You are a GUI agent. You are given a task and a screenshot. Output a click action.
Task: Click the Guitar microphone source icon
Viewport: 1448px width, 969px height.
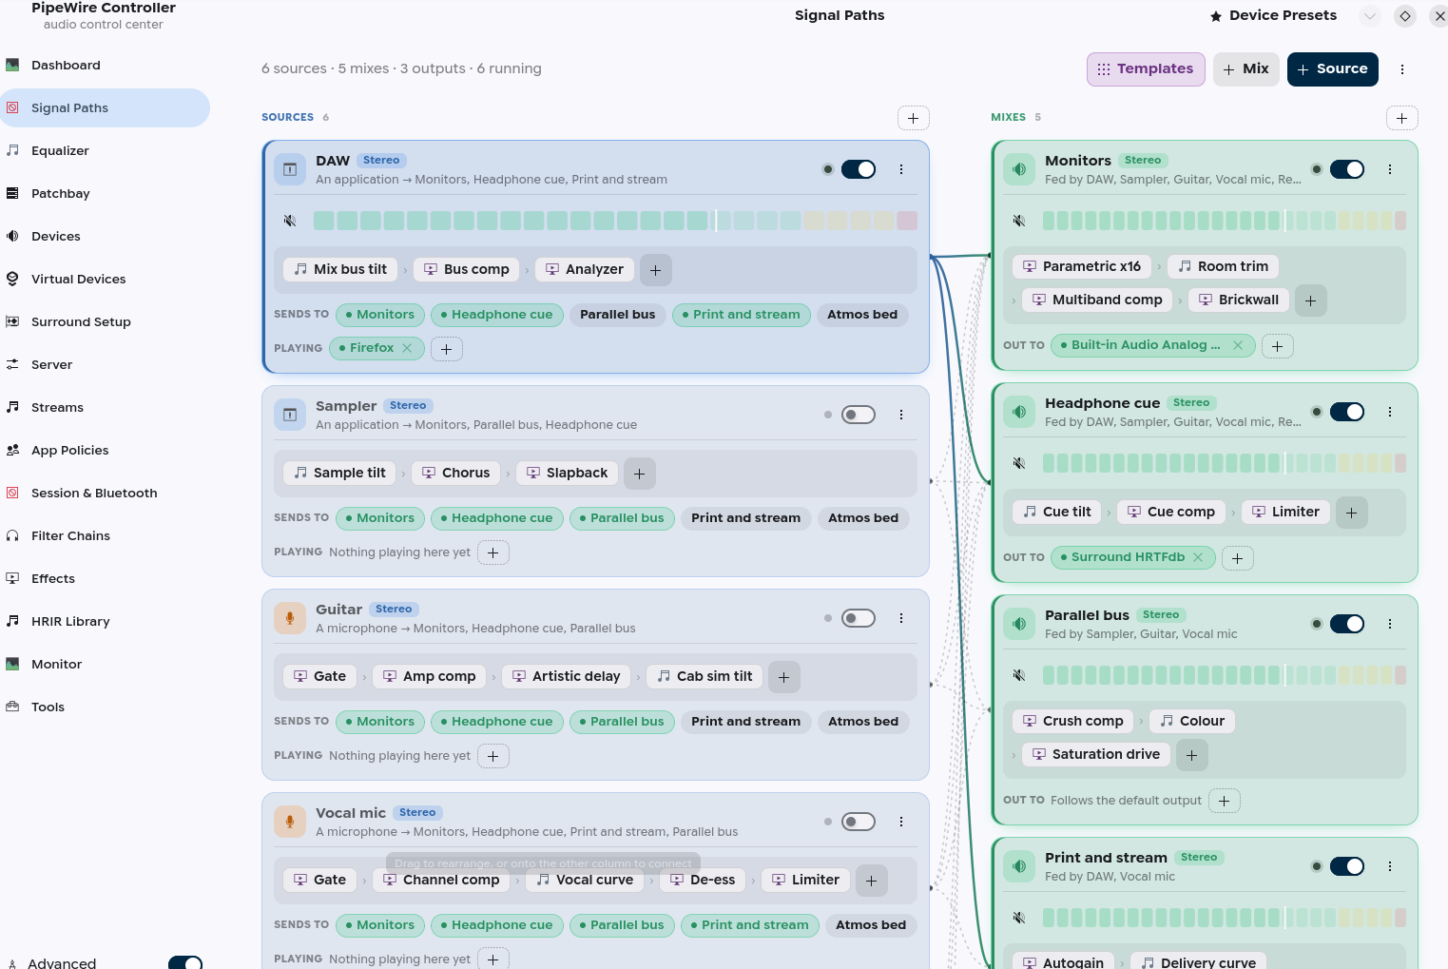pos(290,618)
